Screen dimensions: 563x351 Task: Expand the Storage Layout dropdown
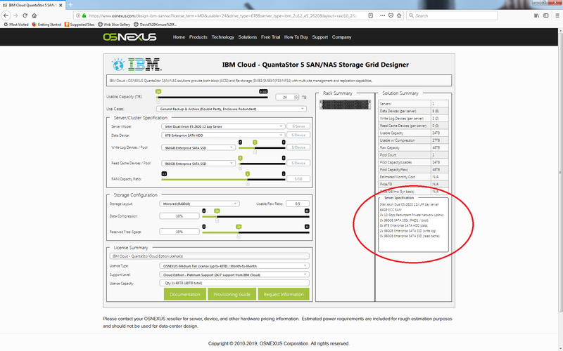click(x=199, y=204)
